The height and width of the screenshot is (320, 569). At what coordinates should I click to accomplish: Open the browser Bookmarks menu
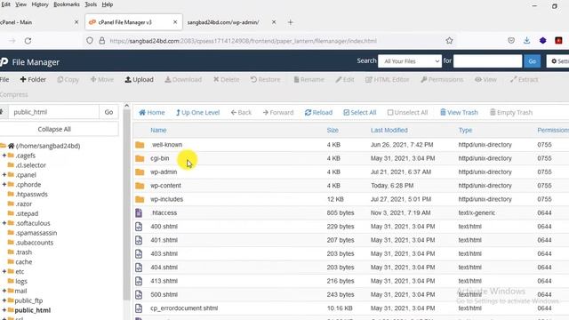pyautogui.click(x=67, y=4)
